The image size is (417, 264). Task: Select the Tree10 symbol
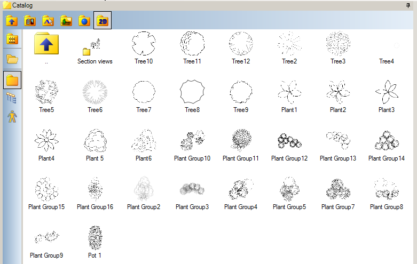tap(144, 43)
